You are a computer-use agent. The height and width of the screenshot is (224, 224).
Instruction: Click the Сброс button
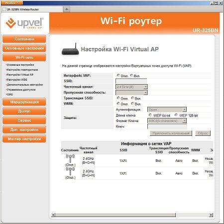[x=203, y=133]
